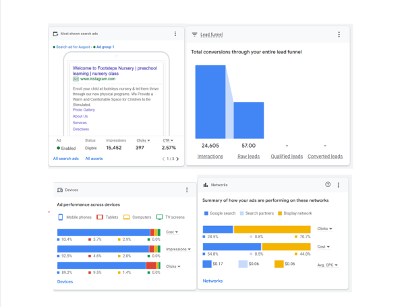
Task: Open Impressions metric dropdown in Devices card
Action: click(x=178, y=249)
